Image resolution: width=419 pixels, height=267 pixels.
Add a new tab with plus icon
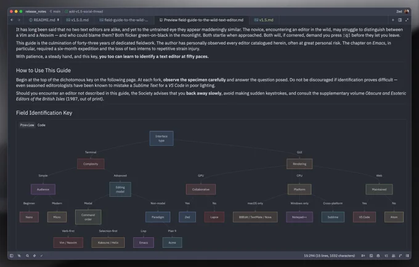point(393,20)
